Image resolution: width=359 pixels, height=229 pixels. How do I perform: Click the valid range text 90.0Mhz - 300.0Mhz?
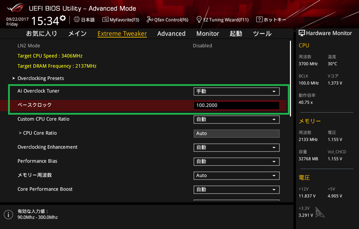click(x=38, y=217)
